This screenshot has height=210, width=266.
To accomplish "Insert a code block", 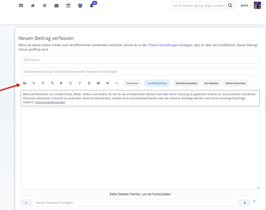I will point(117,83).
